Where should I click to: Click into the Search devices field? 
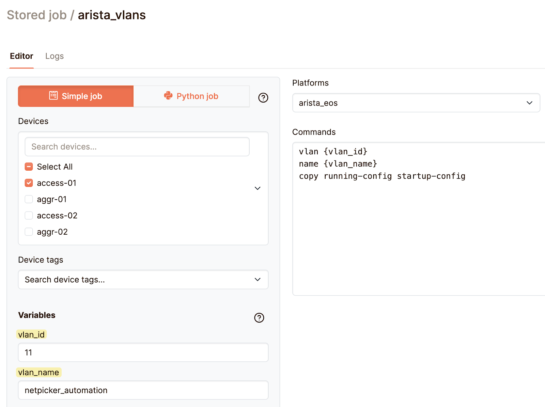(137, 147)
